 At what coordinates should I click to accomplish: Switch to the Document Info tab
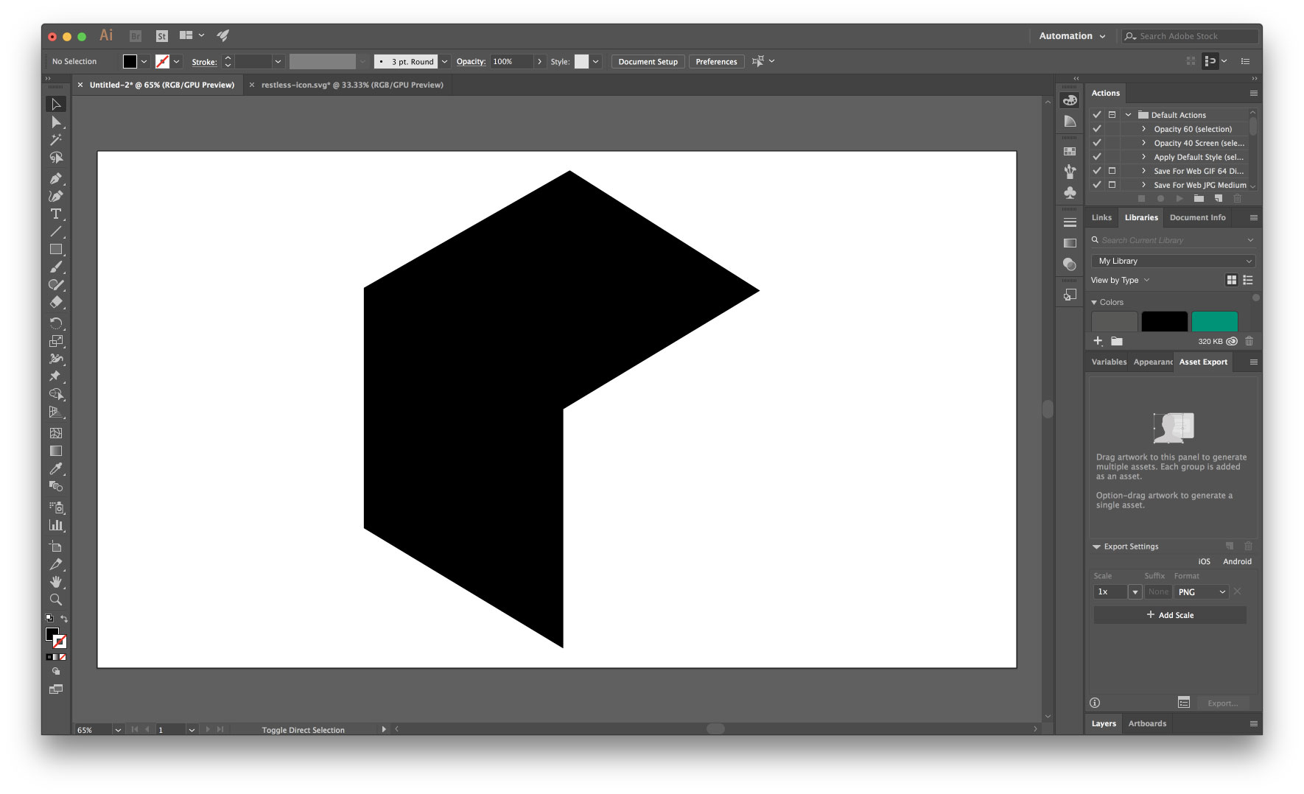click(x=1197, y=217)
